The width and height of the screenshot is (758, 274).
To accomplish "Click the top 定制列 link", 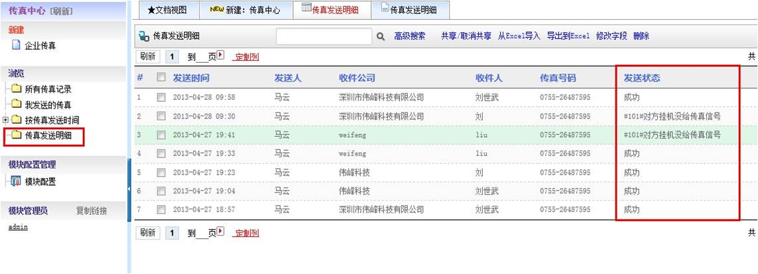I will (246, 57).
